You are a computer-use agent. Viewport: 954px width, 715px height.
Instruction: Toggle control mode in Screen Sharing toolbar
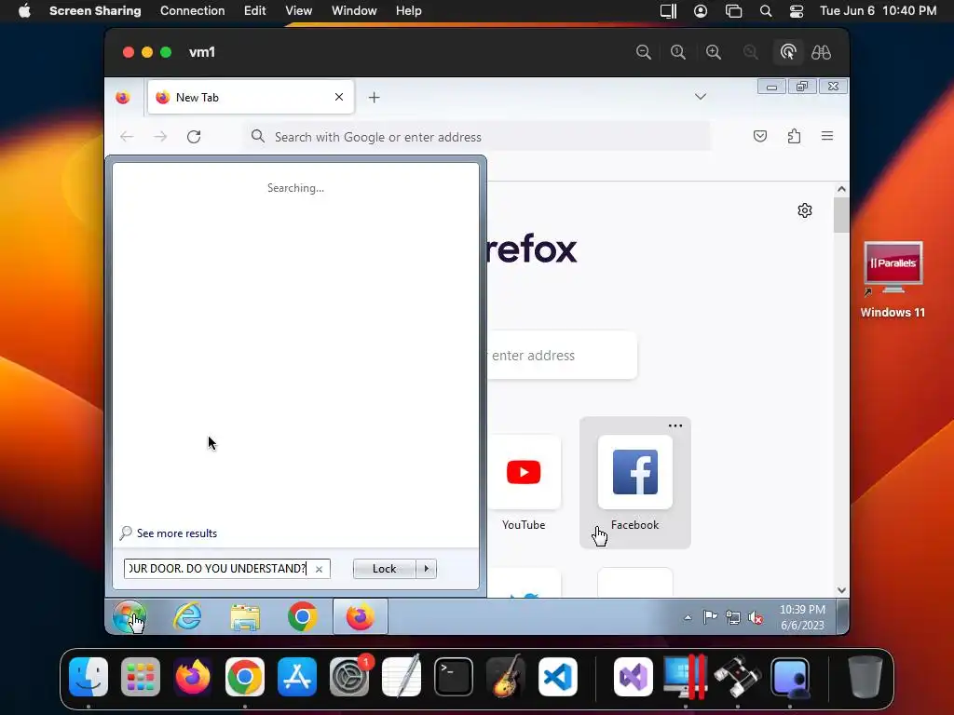click(788, 52)
